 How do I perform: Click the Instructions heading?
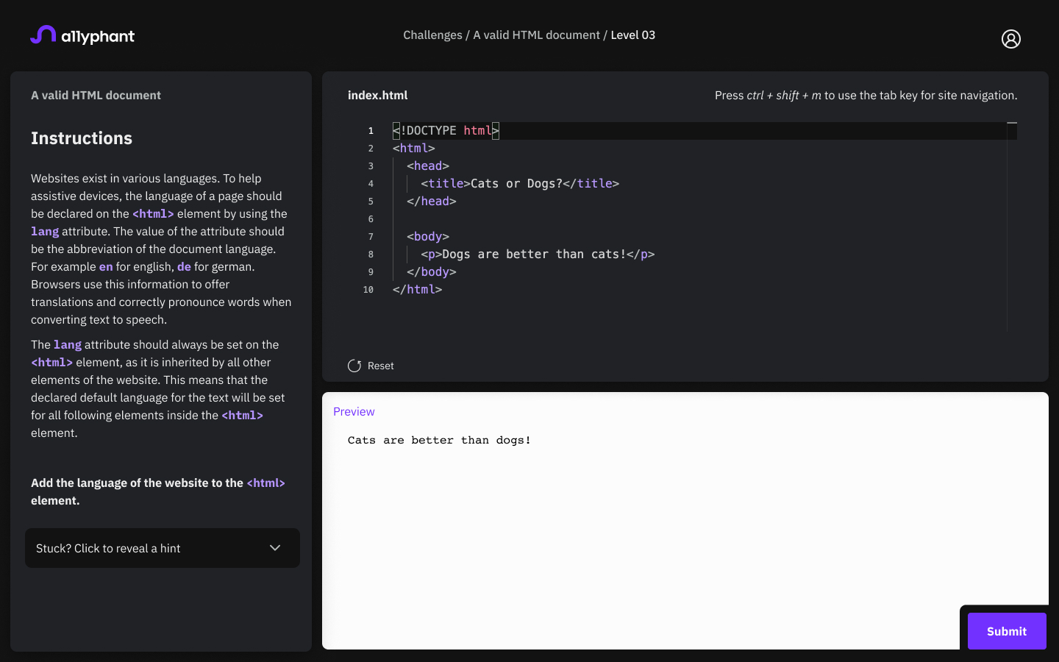tap(82, 138)
